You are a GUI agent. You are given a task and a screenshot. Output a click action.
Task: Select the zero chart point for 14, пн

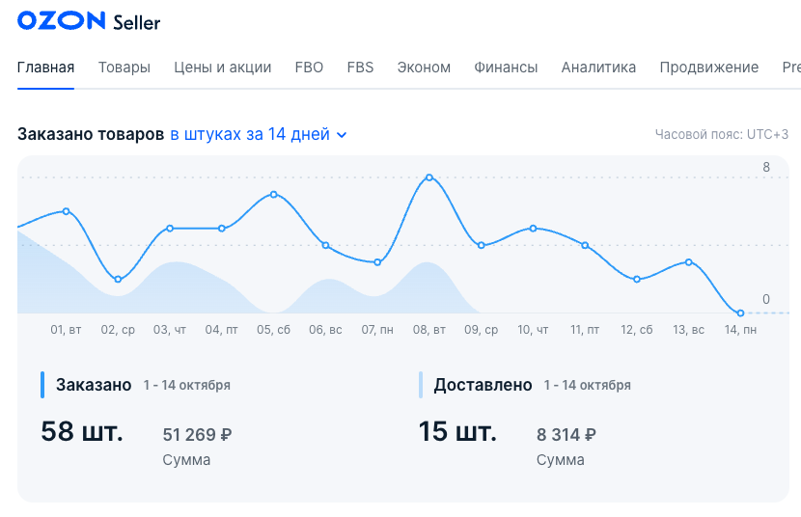(741, 313)
